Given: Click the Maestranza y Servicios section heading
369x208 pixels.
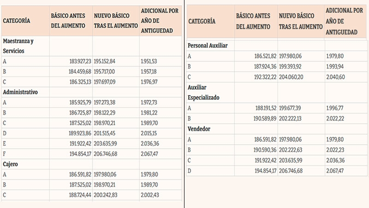Looking at the screenshot, I should coord(19,45).
